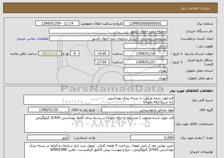Click the remaining days field showing 9
The width and height of the screenshot is (224, 158).
click(74, 54)
